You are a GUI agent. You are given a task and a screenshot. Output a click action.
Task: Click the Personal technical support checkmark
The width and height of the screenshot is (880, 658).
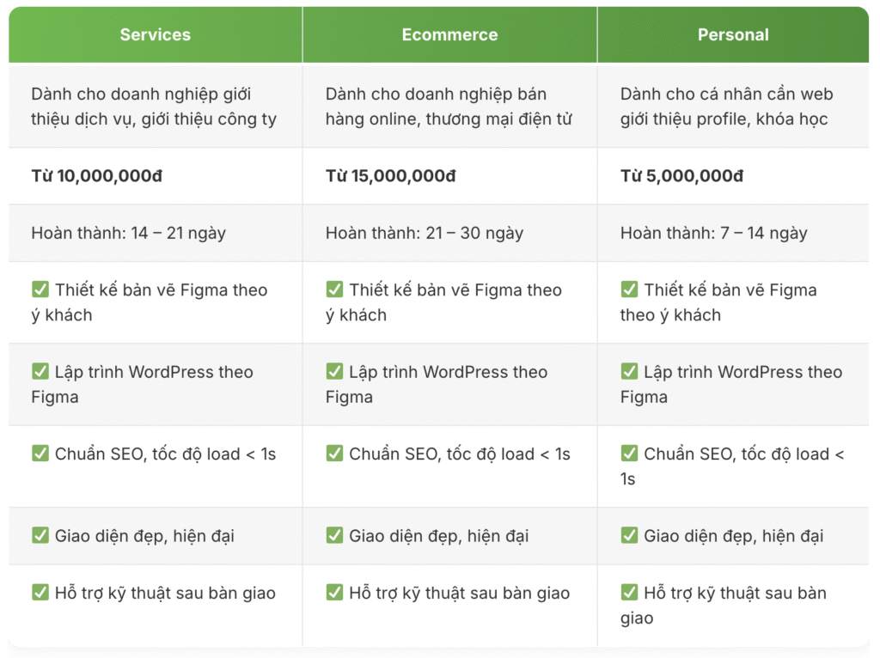(x=629, y=592)
